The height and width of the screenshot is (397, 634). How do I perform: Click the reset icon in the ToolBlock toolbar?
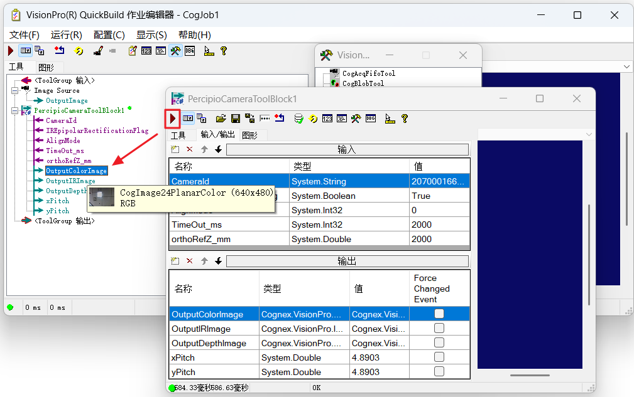coord(280,118)
